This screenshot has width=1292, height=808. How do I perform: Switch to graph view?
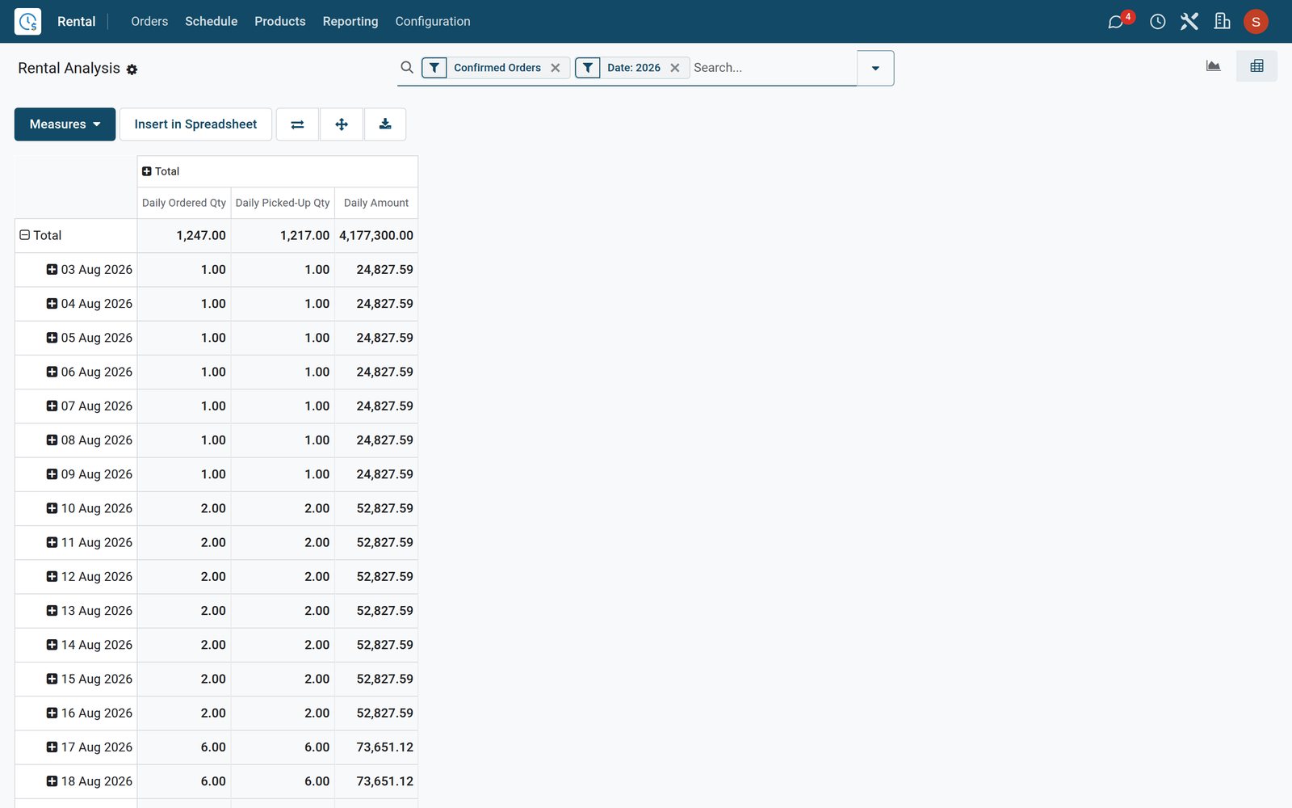[x=1213, y=66]
